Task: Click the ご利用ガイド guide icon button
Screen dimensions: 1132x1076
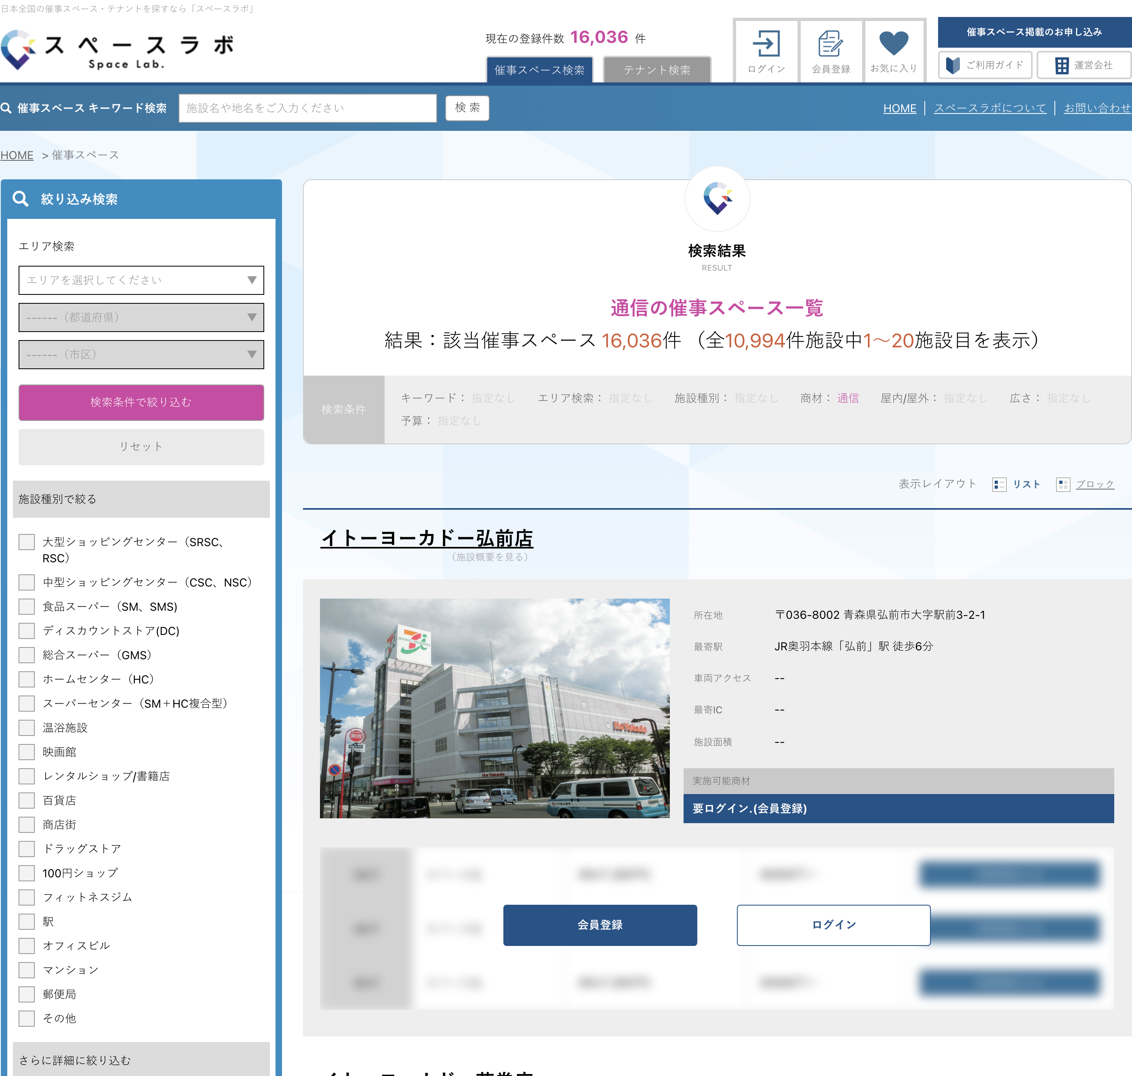Action: [x=985, y=65]
